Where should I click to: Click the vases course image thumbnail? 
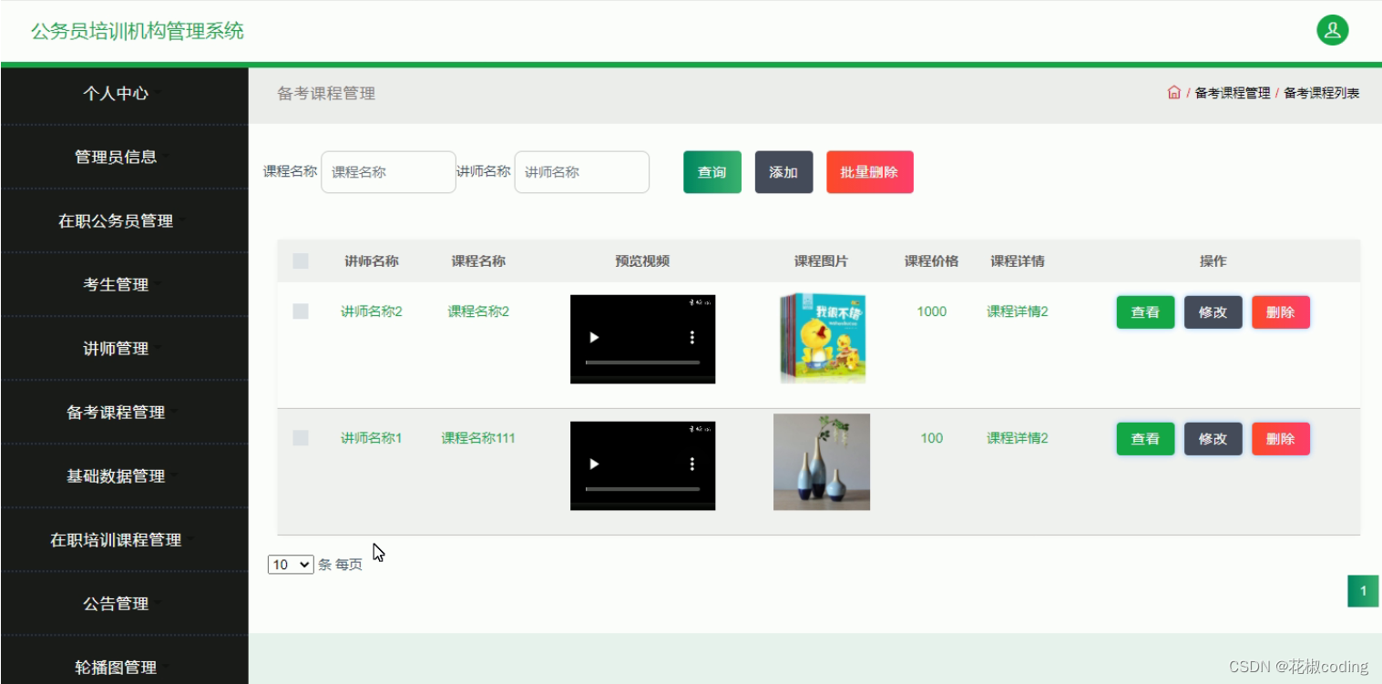click(821, 462)
